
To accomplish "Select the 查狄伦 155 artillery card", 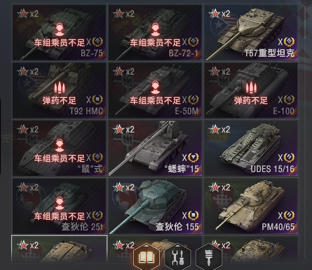I will coord(155,206).
